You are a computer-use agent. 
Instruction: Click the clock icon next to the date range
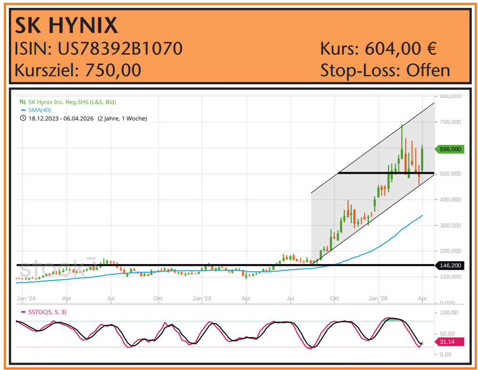23,118
